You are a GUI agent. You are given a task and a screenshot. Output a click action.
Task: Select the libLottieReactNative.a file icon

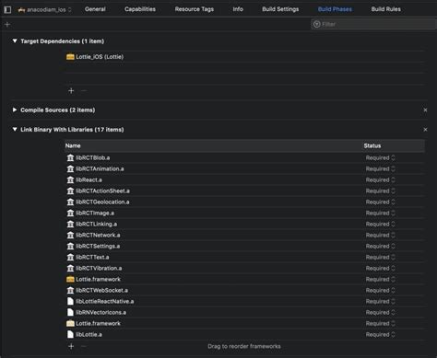[x=70, y=301]
